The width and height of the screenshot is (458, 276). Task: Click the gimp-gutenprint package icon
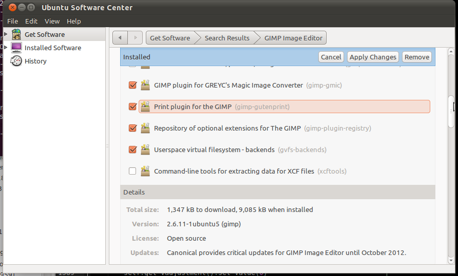[145, 107]
